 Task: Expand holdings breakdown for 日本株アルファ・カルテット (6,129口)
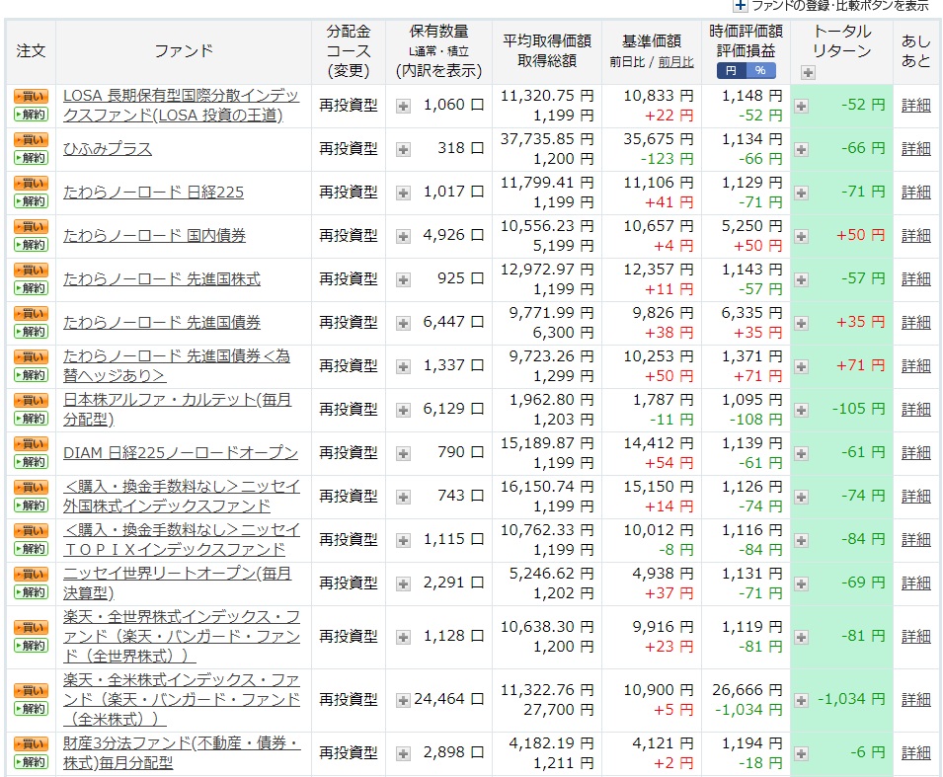coord(404,410)
